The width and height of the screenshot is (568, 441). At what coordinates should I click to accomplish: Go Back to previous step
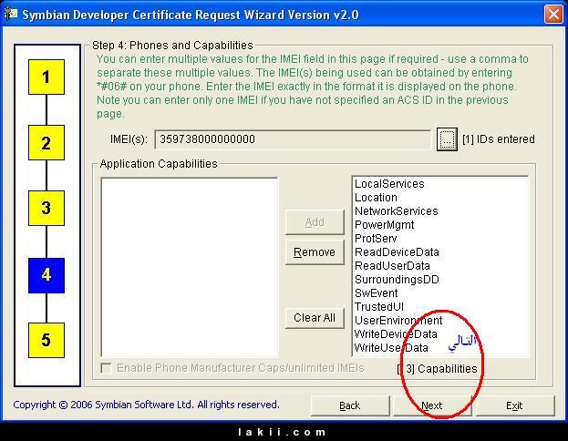350,405
